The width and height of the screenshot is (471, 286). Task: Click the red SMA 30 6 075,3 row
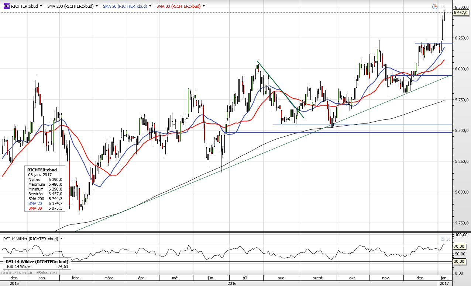click(x=45, y=208)
